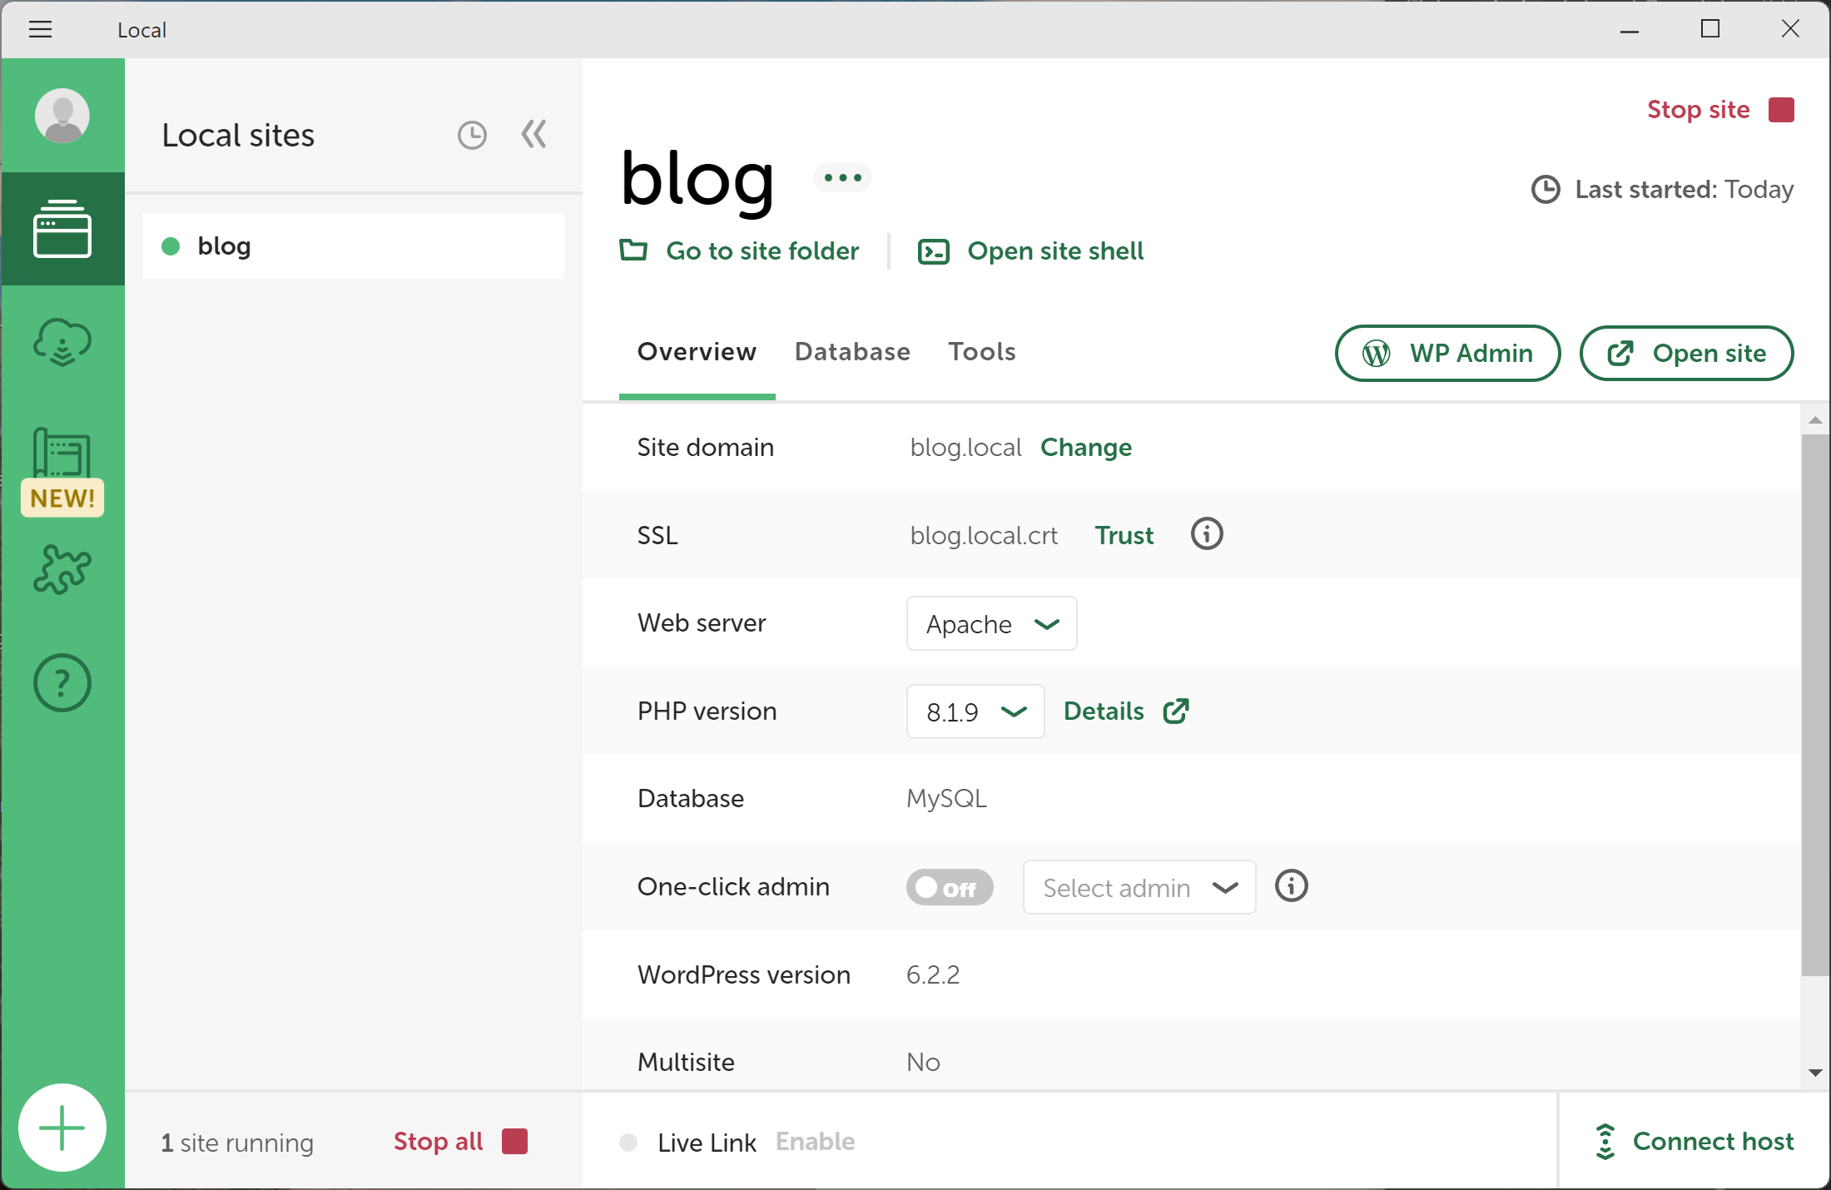Toggle One-click admin switch on
Viewport: 1831px width, 1190px height.
[x=949, y=887]
